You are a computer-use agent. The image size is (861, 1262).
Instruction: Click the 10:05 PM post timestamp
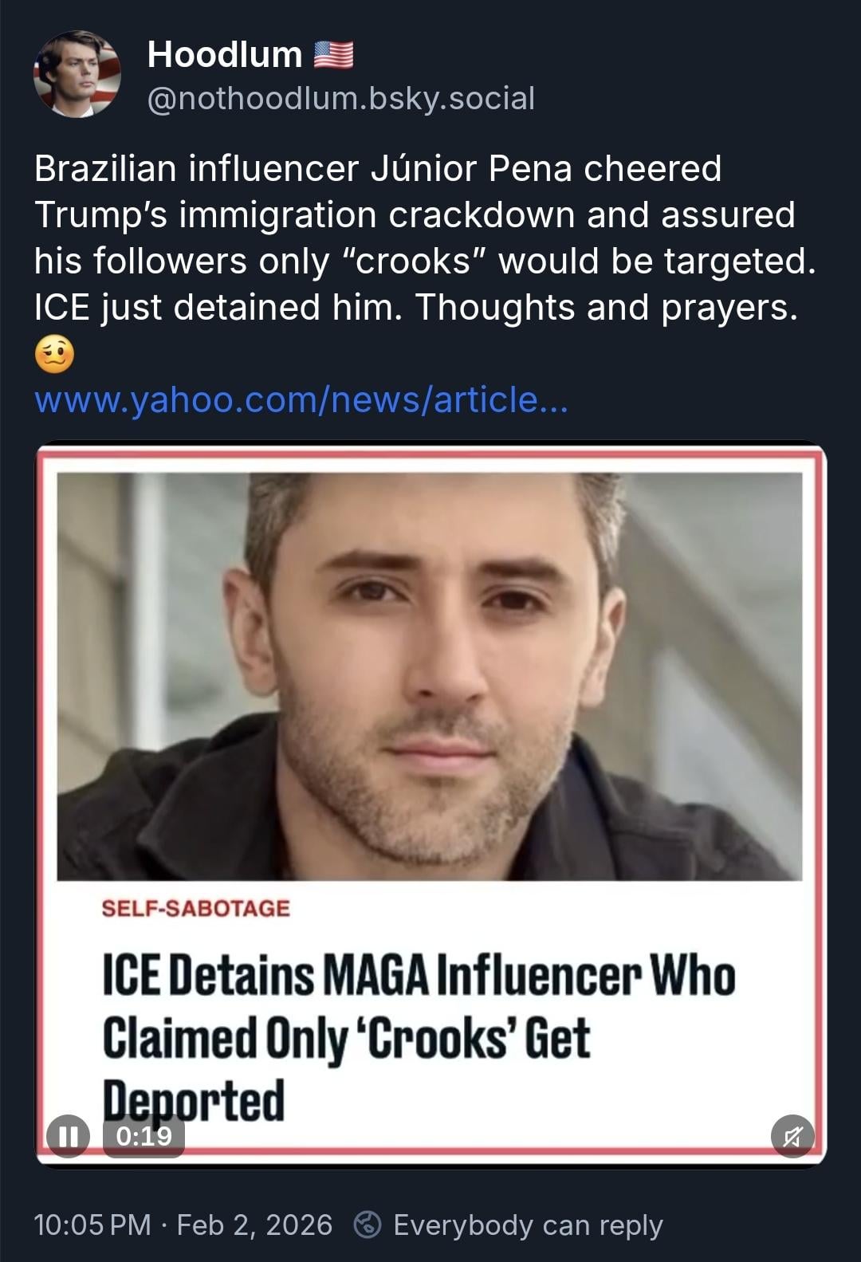click(92, 1225)
